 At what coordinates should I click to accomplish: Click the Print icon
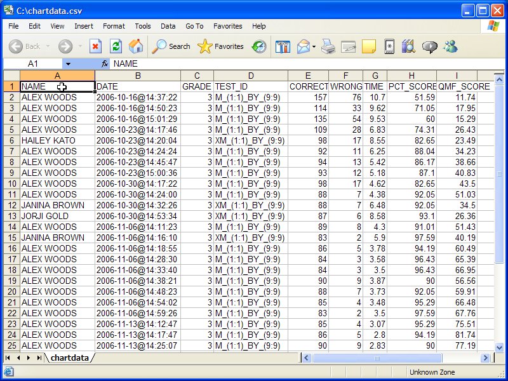pyautogui.click(x=328, y=46)
